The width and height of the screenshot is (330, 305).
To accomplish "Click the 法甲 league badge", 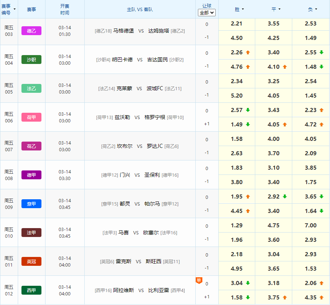I will point(31,233).
